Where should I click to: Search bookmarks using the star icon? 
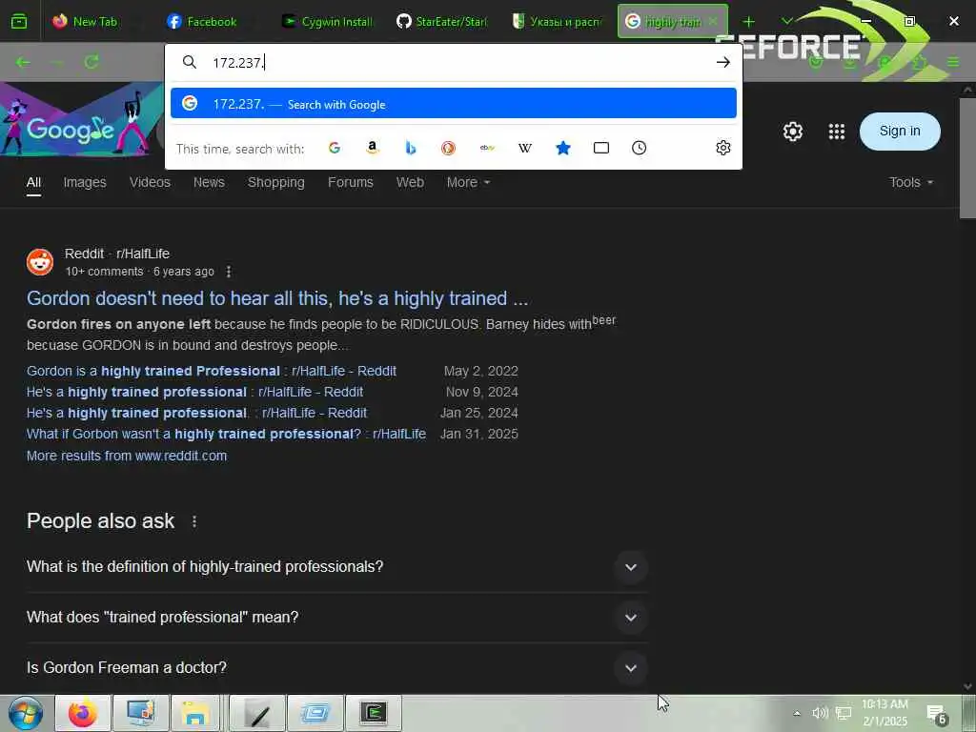[x=562, y=148]
